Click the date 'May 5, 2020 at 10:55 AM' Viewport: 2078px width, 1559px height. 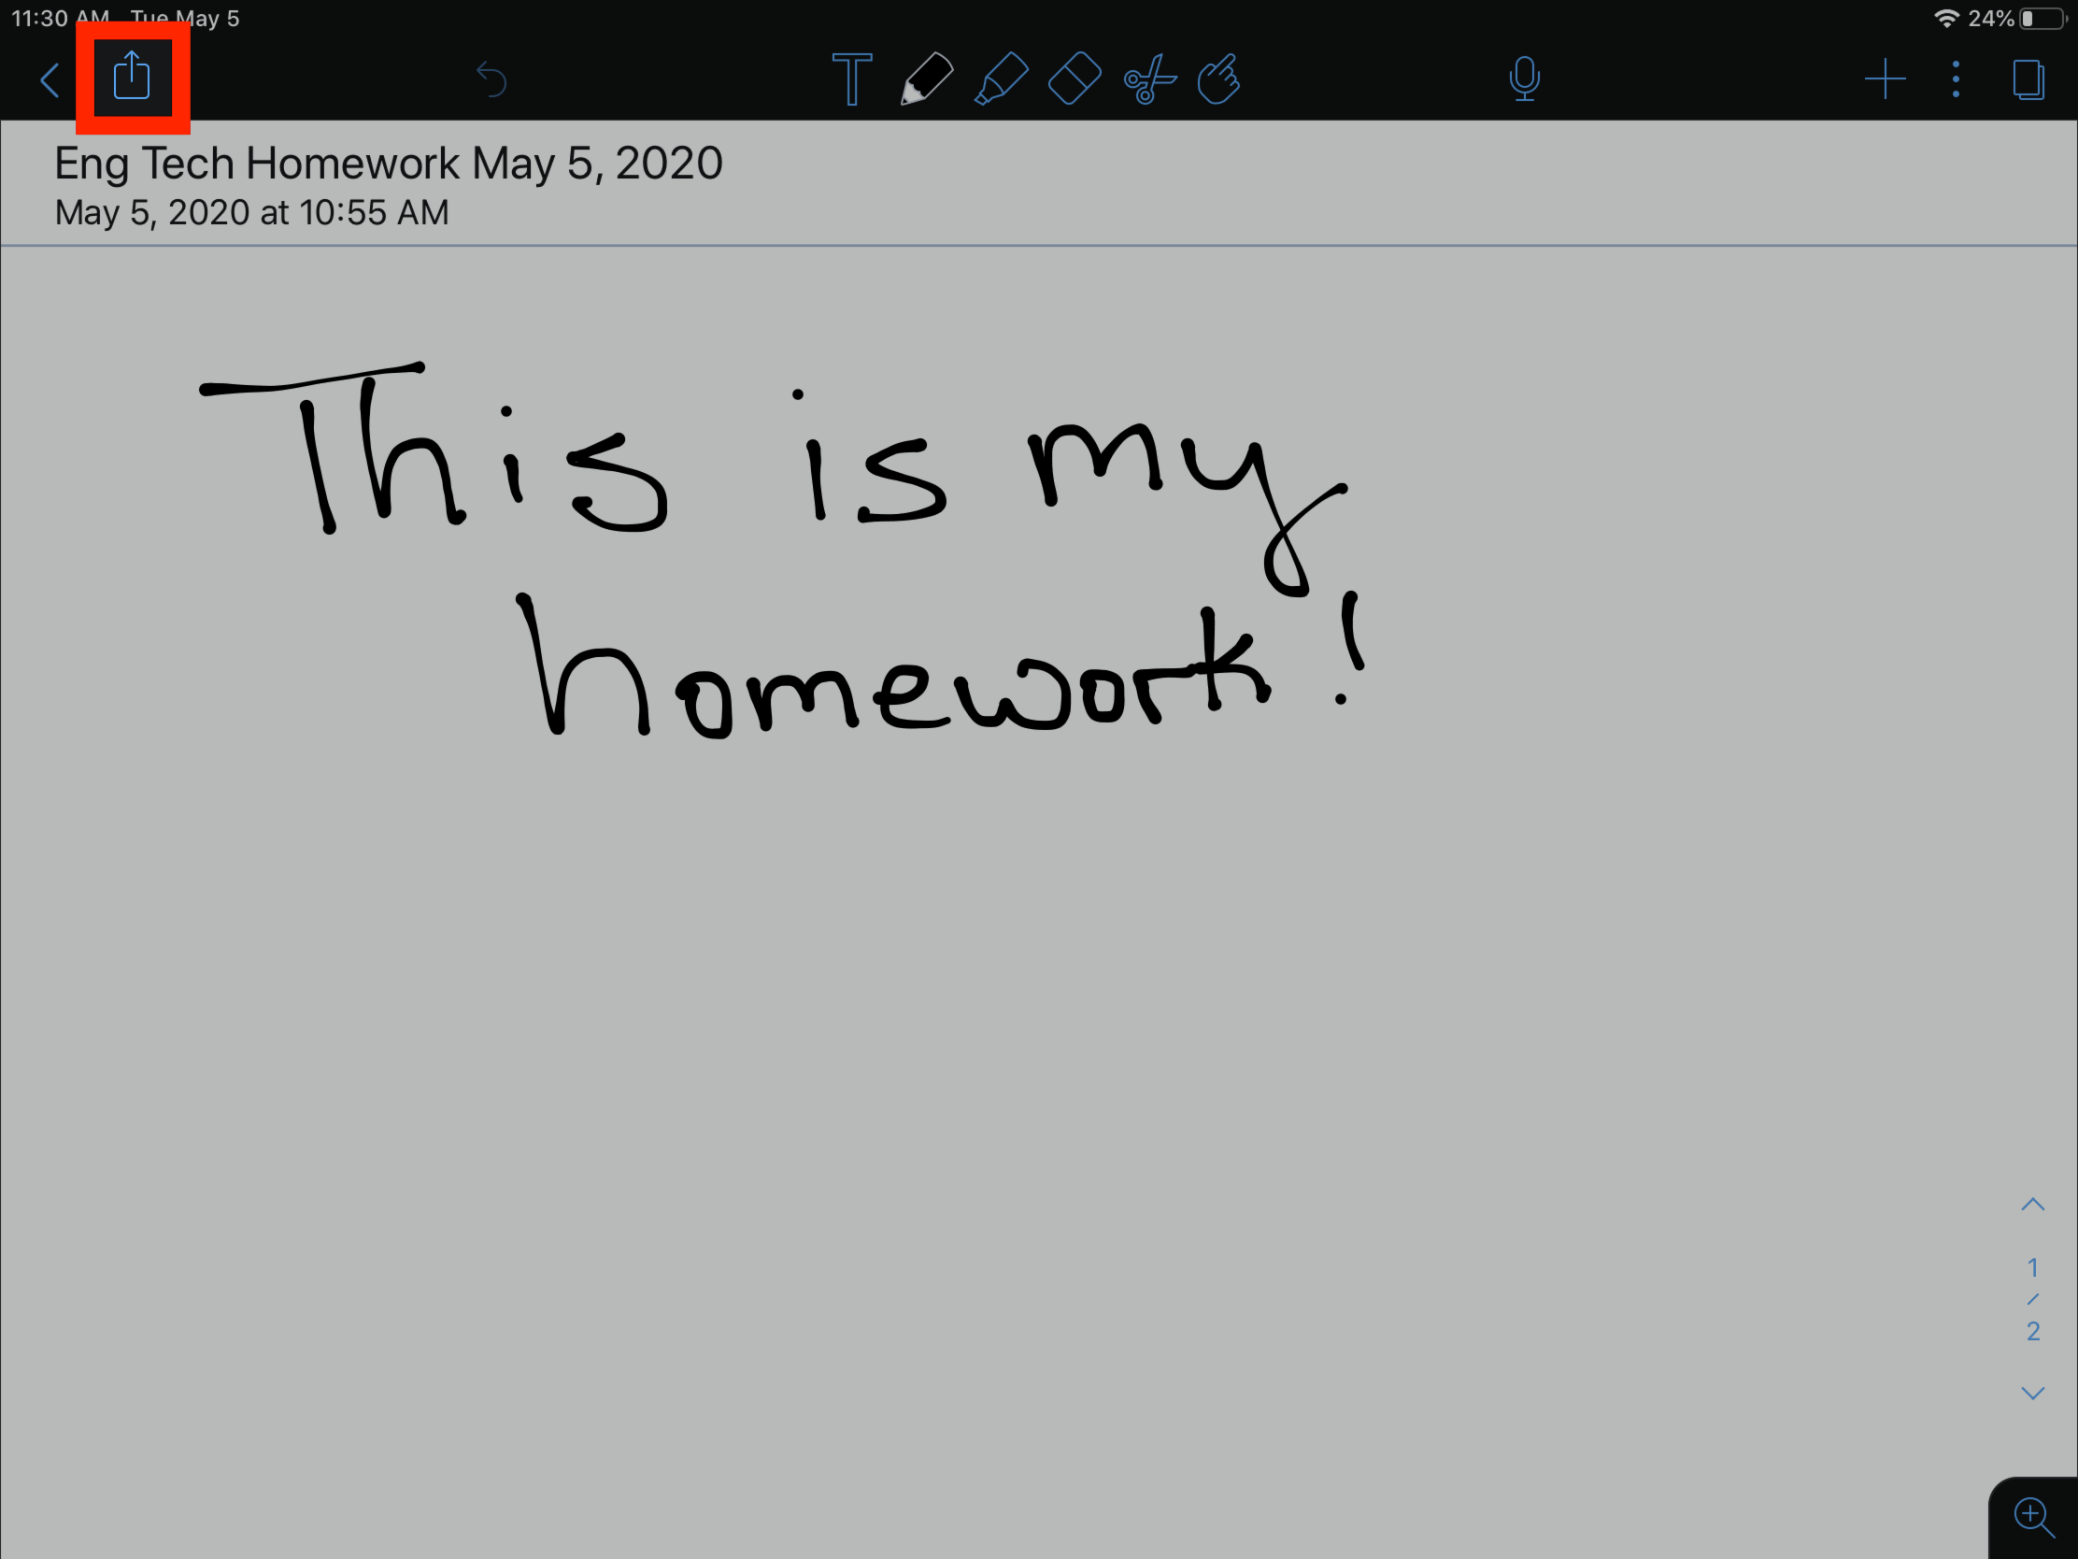251,212
